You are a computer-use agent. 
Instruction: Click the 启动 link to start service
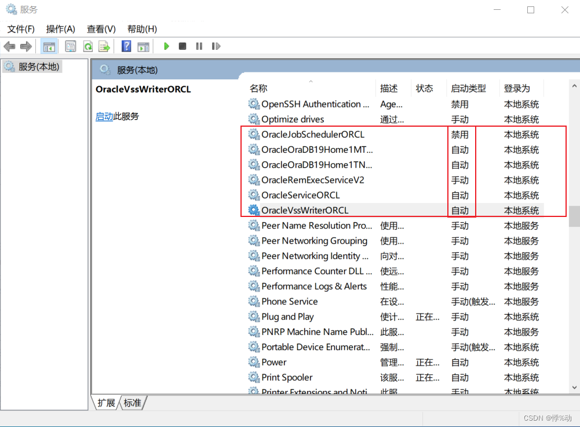tap(104, 116)
